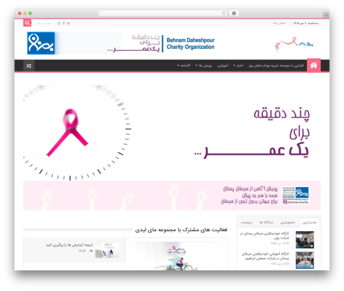Viewport: 344px width, 291px height.
Task: Open the تماس با ما link in top bar
Action: pyautogui.click(x=279, y=23)
